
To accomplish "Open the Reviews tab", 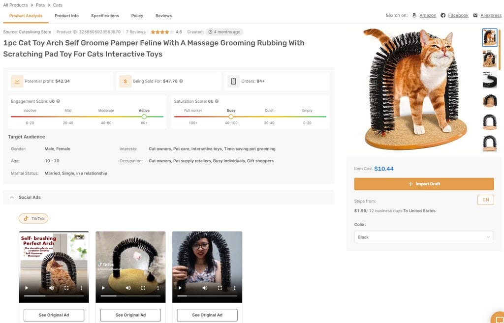I will pos(163,15).
